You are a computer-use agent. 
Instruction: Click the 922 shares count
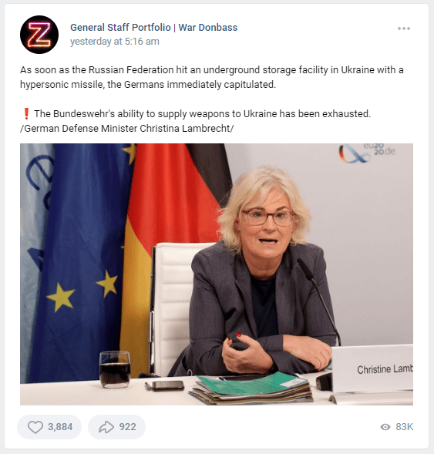tap(128, 427)
